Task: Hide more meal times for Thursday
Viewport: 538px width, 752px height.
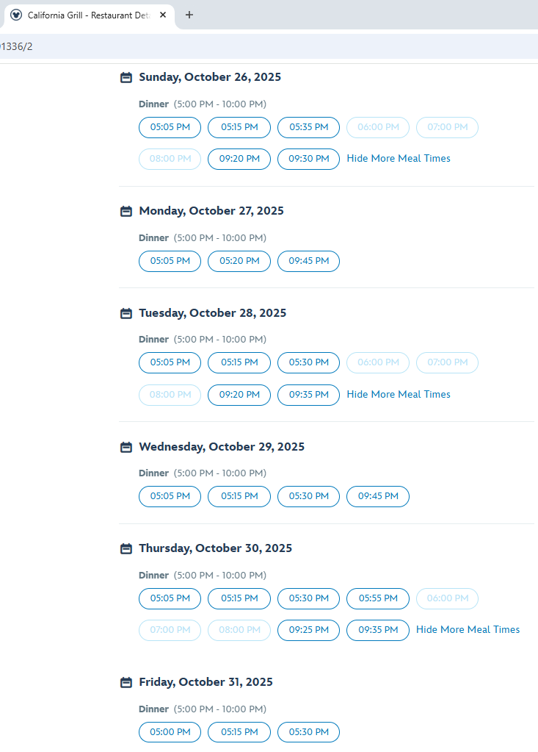Action: (468, 630)
